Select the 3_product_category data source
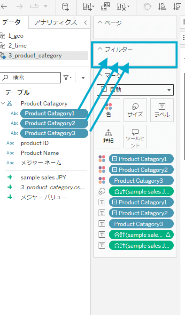This screenshot has width=185, height=315. point(35,56)
